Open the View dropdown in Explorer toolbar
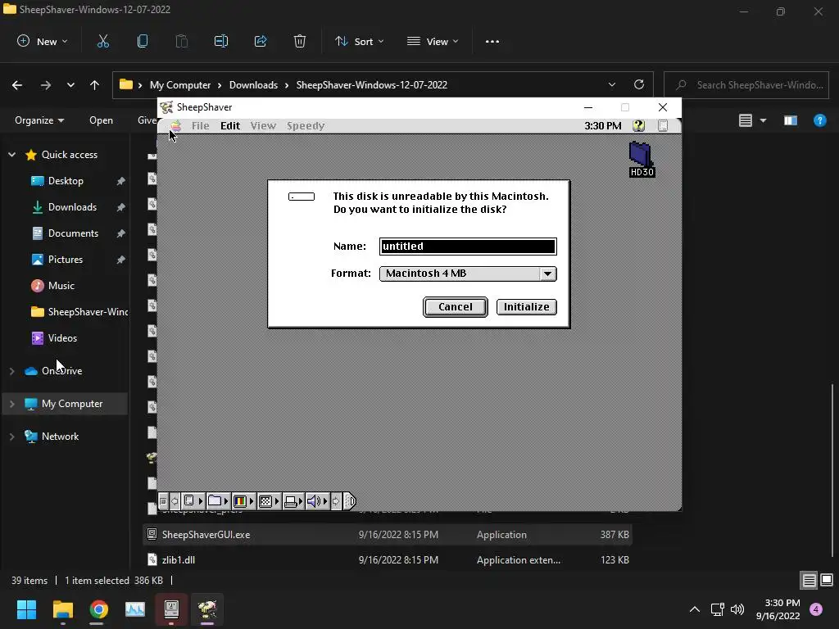 coord(433,41)
